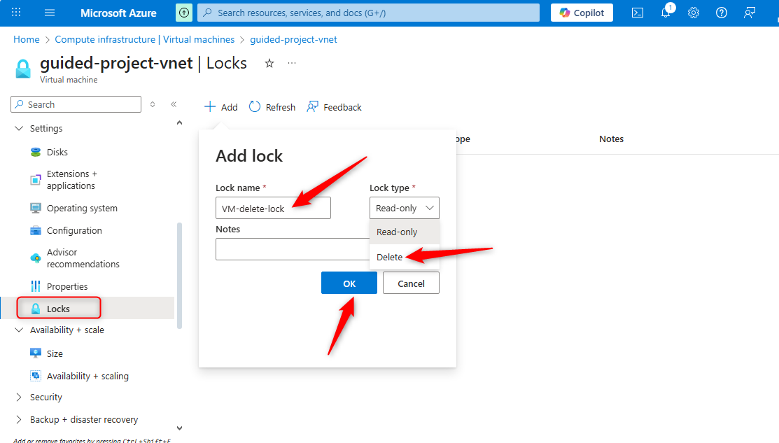Click the Microsoft Azure logo text

tap(118, 13)
